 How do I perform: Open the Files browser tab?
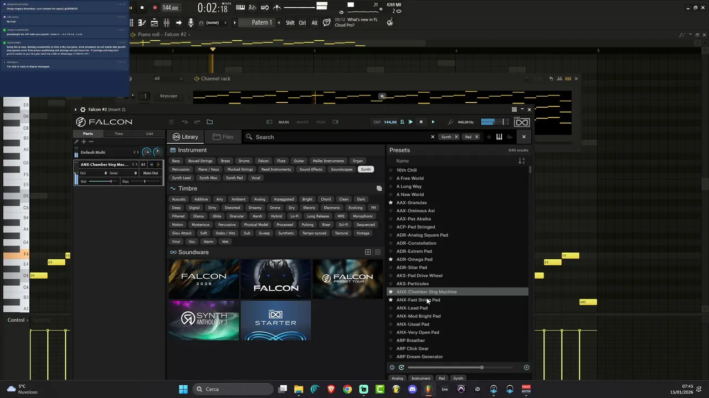(223, 137)
